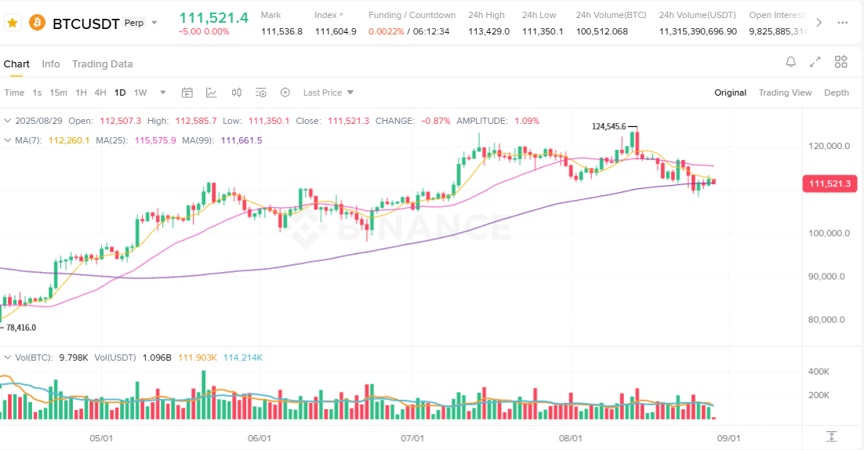
Task: Select the Time line interval
Action: (14, 93)
